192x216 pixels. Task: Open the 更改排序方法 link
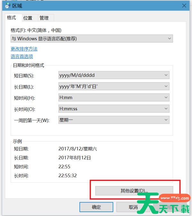click(x=24, y=49)
